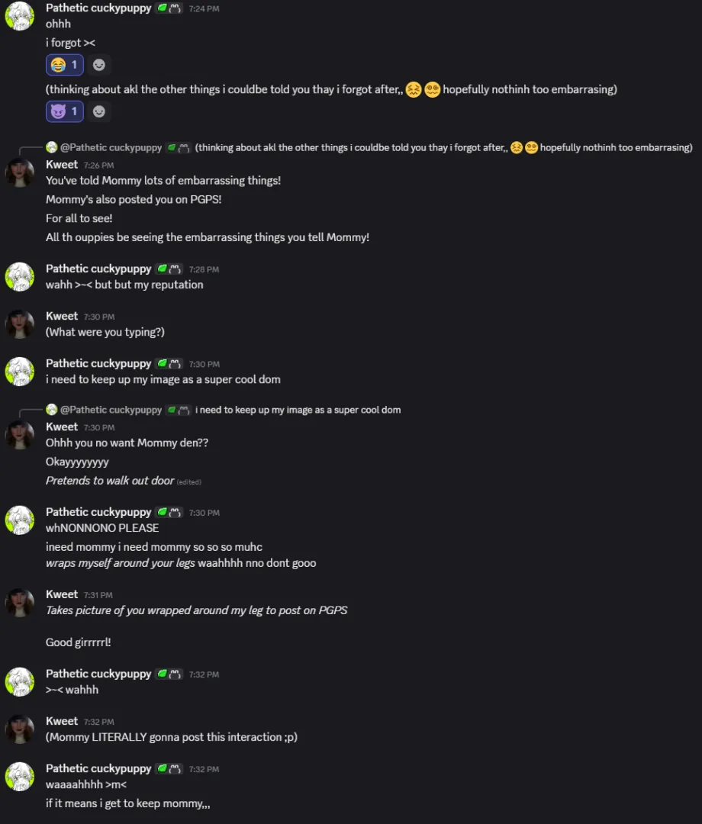Click the 7:28 PM message timestamp
The image size is (702, 824).
tap(204, 270)
